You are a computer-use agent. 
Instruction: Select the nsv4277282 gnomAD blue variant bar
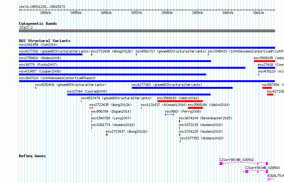coord(50,54)
